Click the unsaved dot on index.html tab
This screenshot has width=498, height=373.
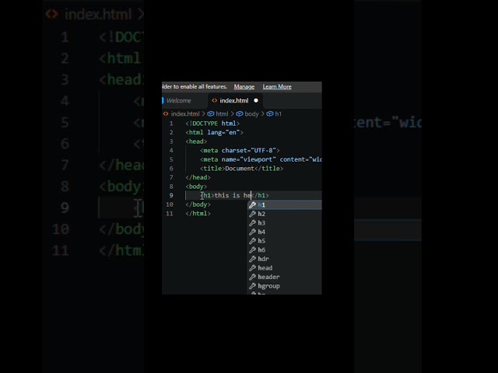click(x=256, y=100)
